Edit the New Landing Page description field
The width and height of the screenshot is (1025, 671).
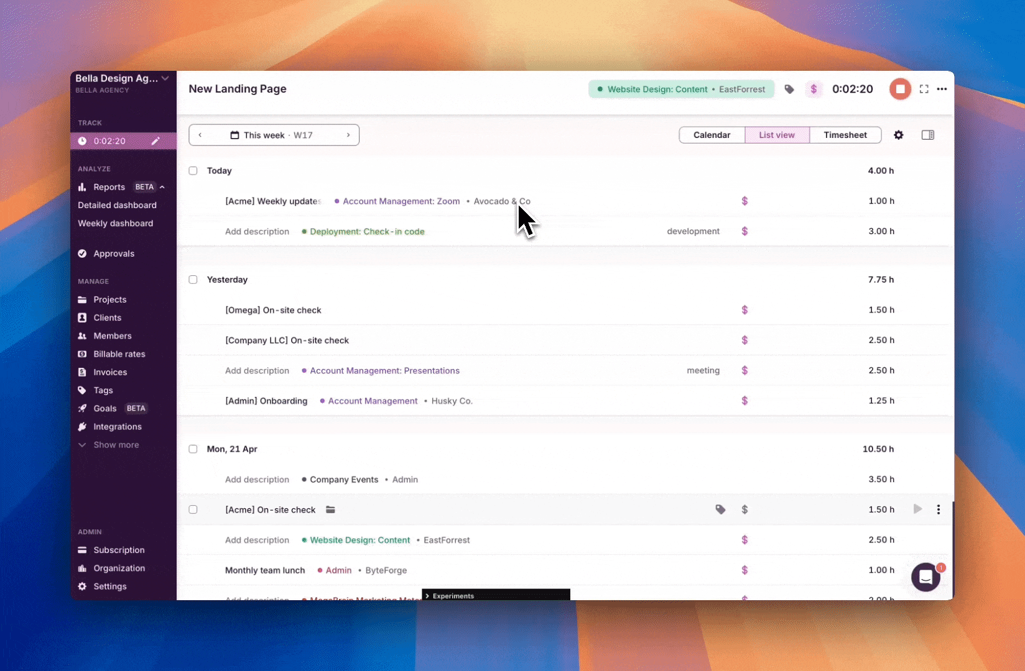tap(238, 89)
